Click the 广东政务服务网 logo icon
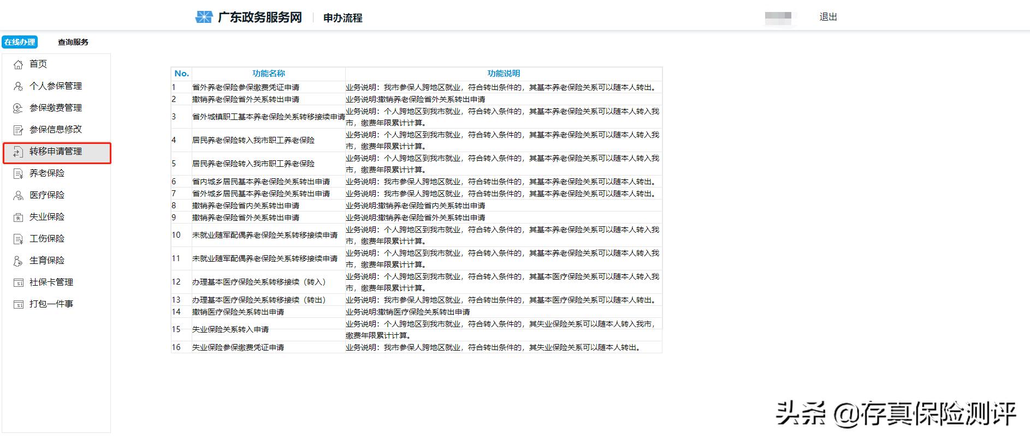Screen dimensions: 1030x440 (x=204, y=17)
